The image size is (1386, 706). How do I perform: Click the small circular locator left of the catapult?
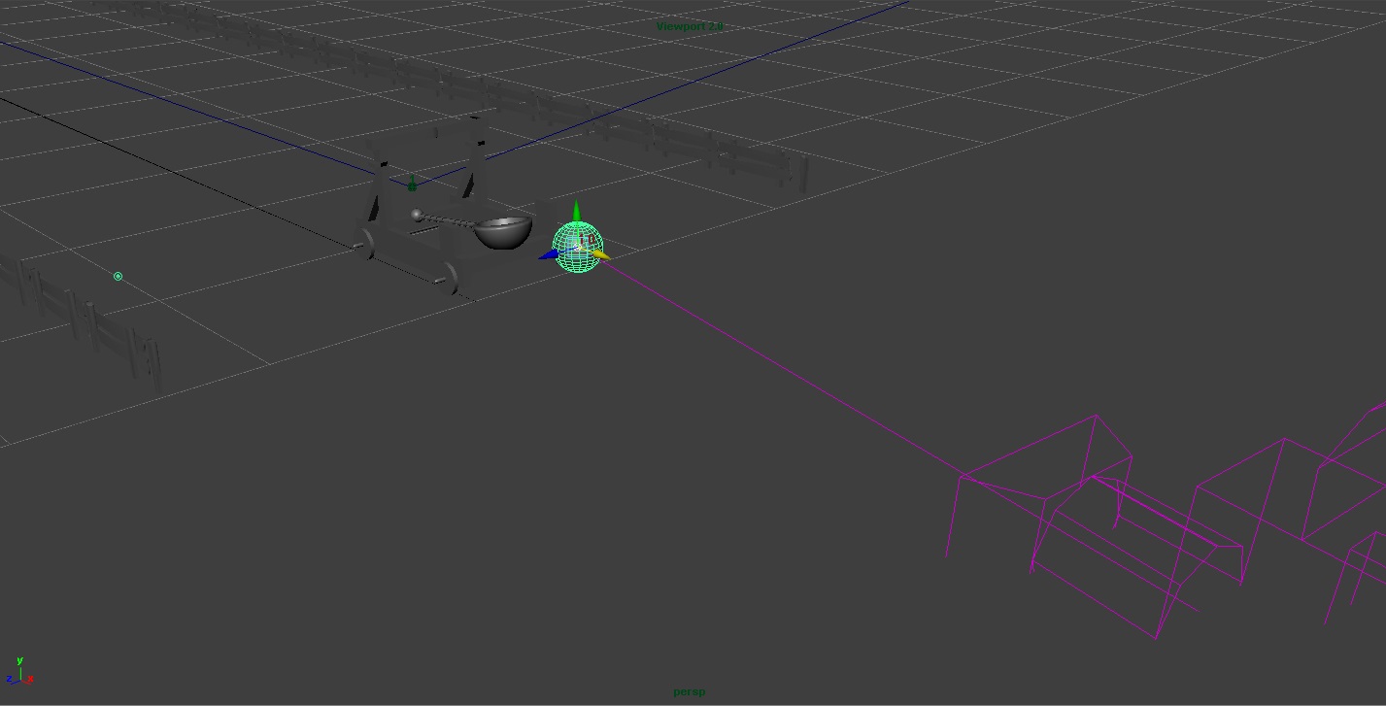click(118, 277)
